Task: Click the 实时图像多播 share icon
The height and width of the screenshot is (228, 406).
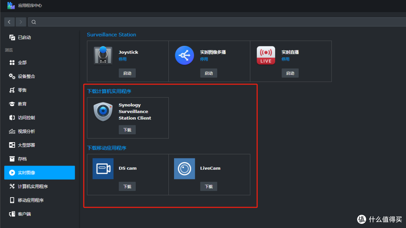Action: [x=184, y=55]
